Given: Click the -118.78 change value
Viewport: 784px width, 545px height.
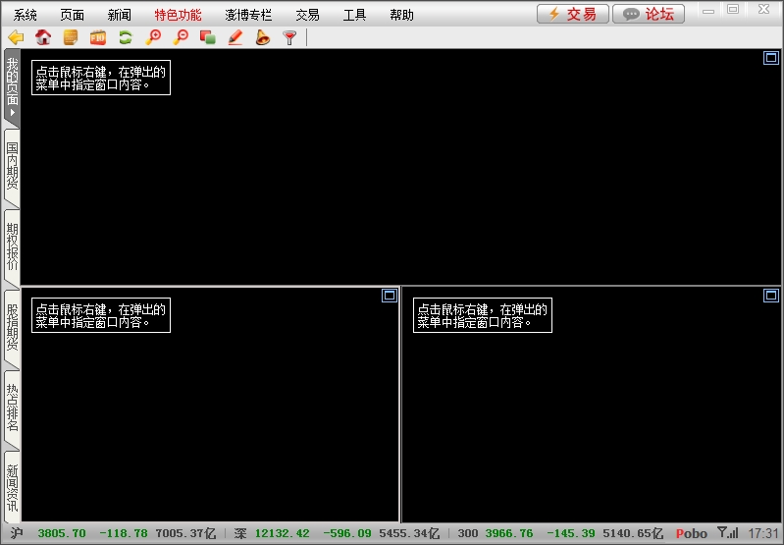Looking at the screenshot, I should click(x=124, y=533).
